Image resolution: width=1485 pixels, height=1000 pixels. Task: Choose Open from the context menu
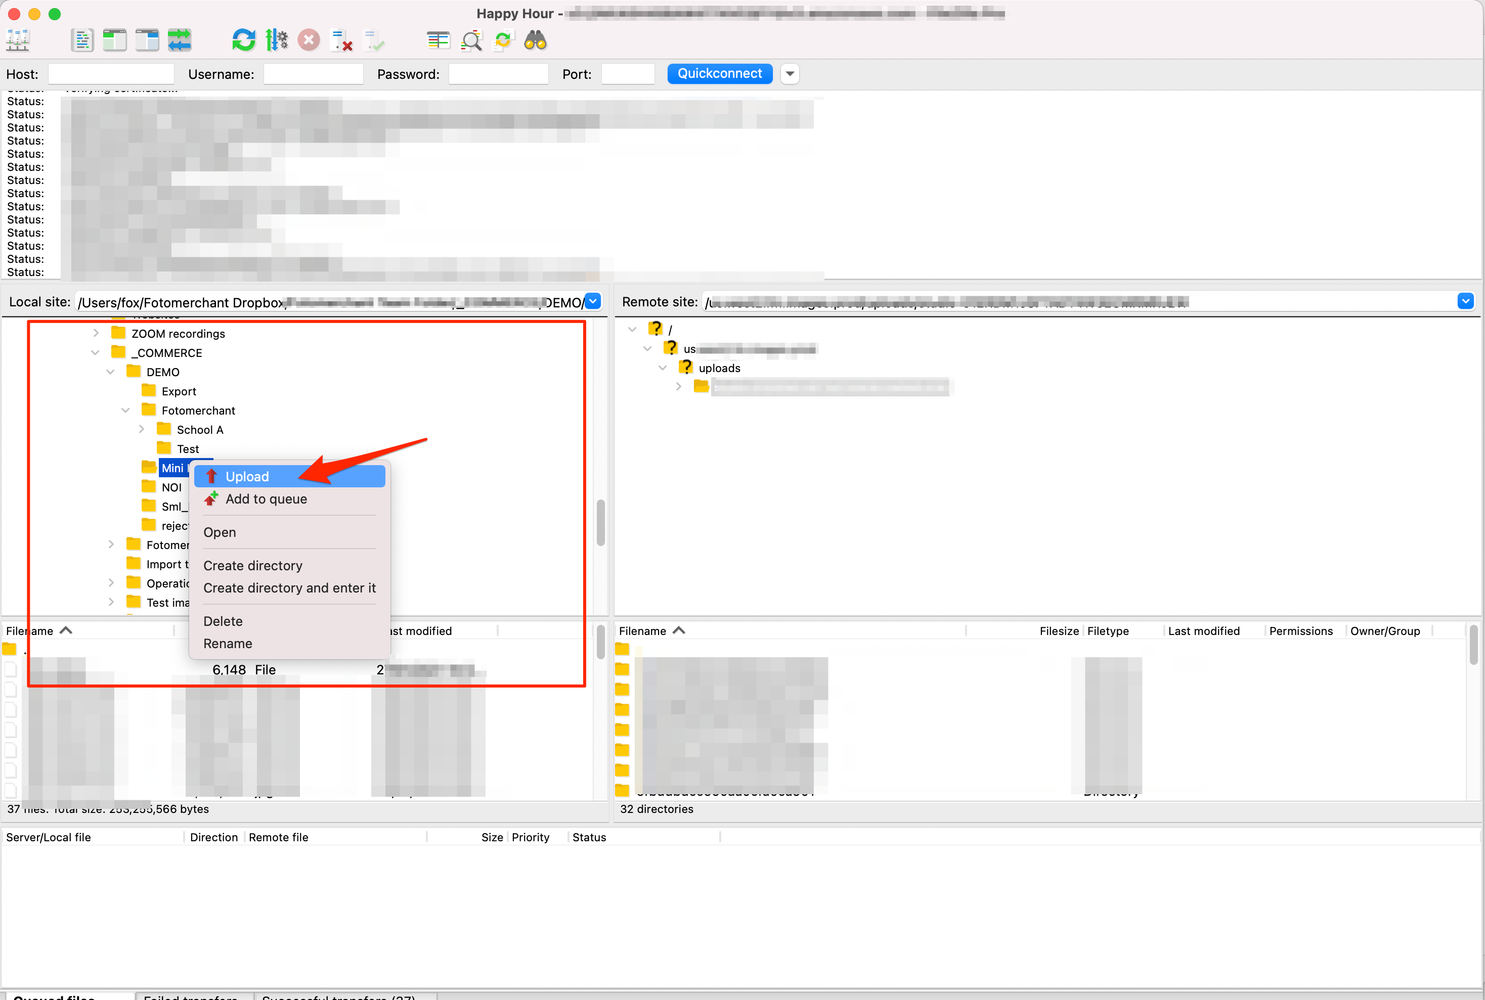tap(290, 532)
